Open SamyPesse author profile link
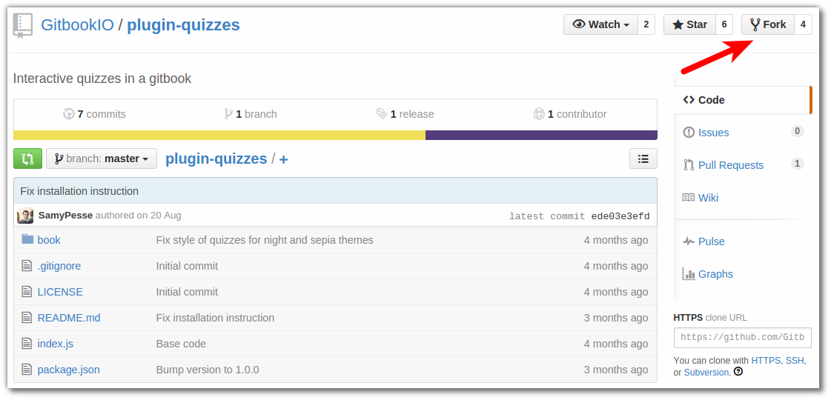831x400 pixels. pos(66,216)
